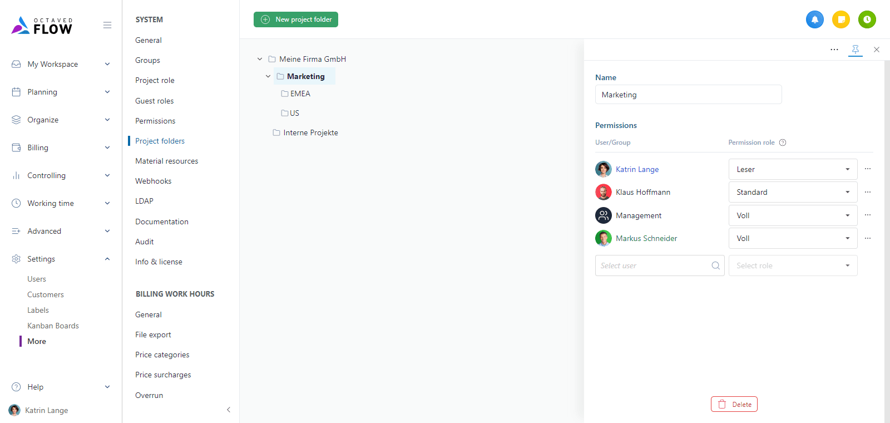Click the permission role help question icon
The image size is (890, 423).
783,142
